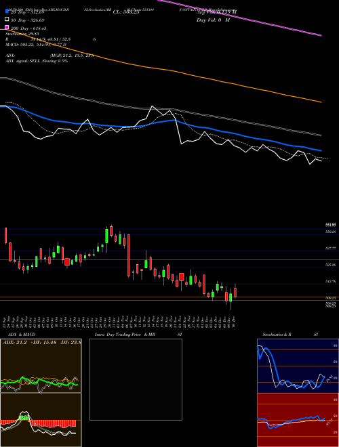This screenshot has height=447, width=339.
Task: Click the '(MGR) 21.2, 15.5, 23.8' ADX values
Action: (72, 56)
